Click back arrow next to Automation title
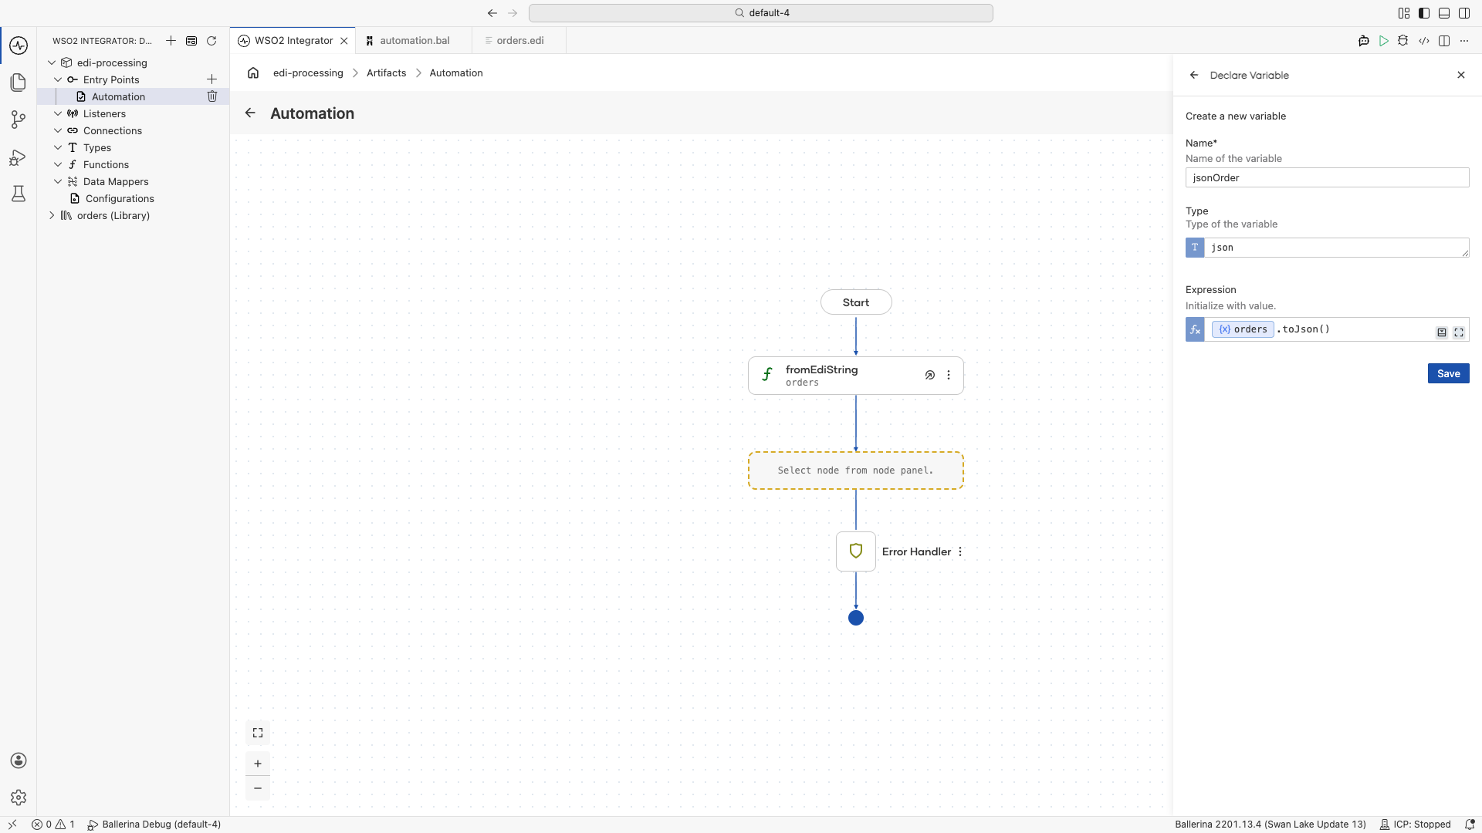Screen dimensions: 1482x833 250,113
